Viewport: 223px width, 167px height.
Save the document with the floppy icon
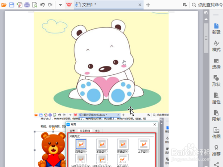tap(12, 5)
